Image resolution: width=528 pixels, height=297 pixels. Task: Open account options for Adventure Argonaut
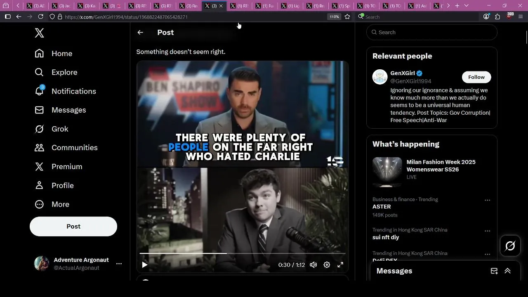click(119, 264)
